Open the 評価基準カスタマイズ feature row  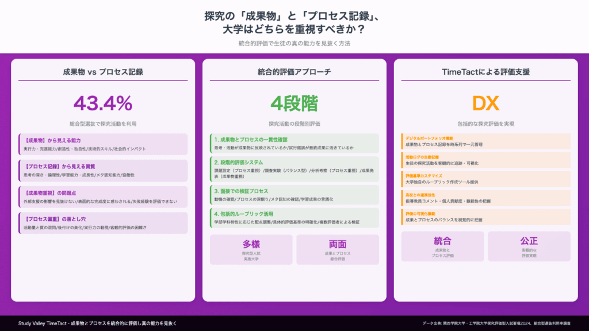pos(485,179)
